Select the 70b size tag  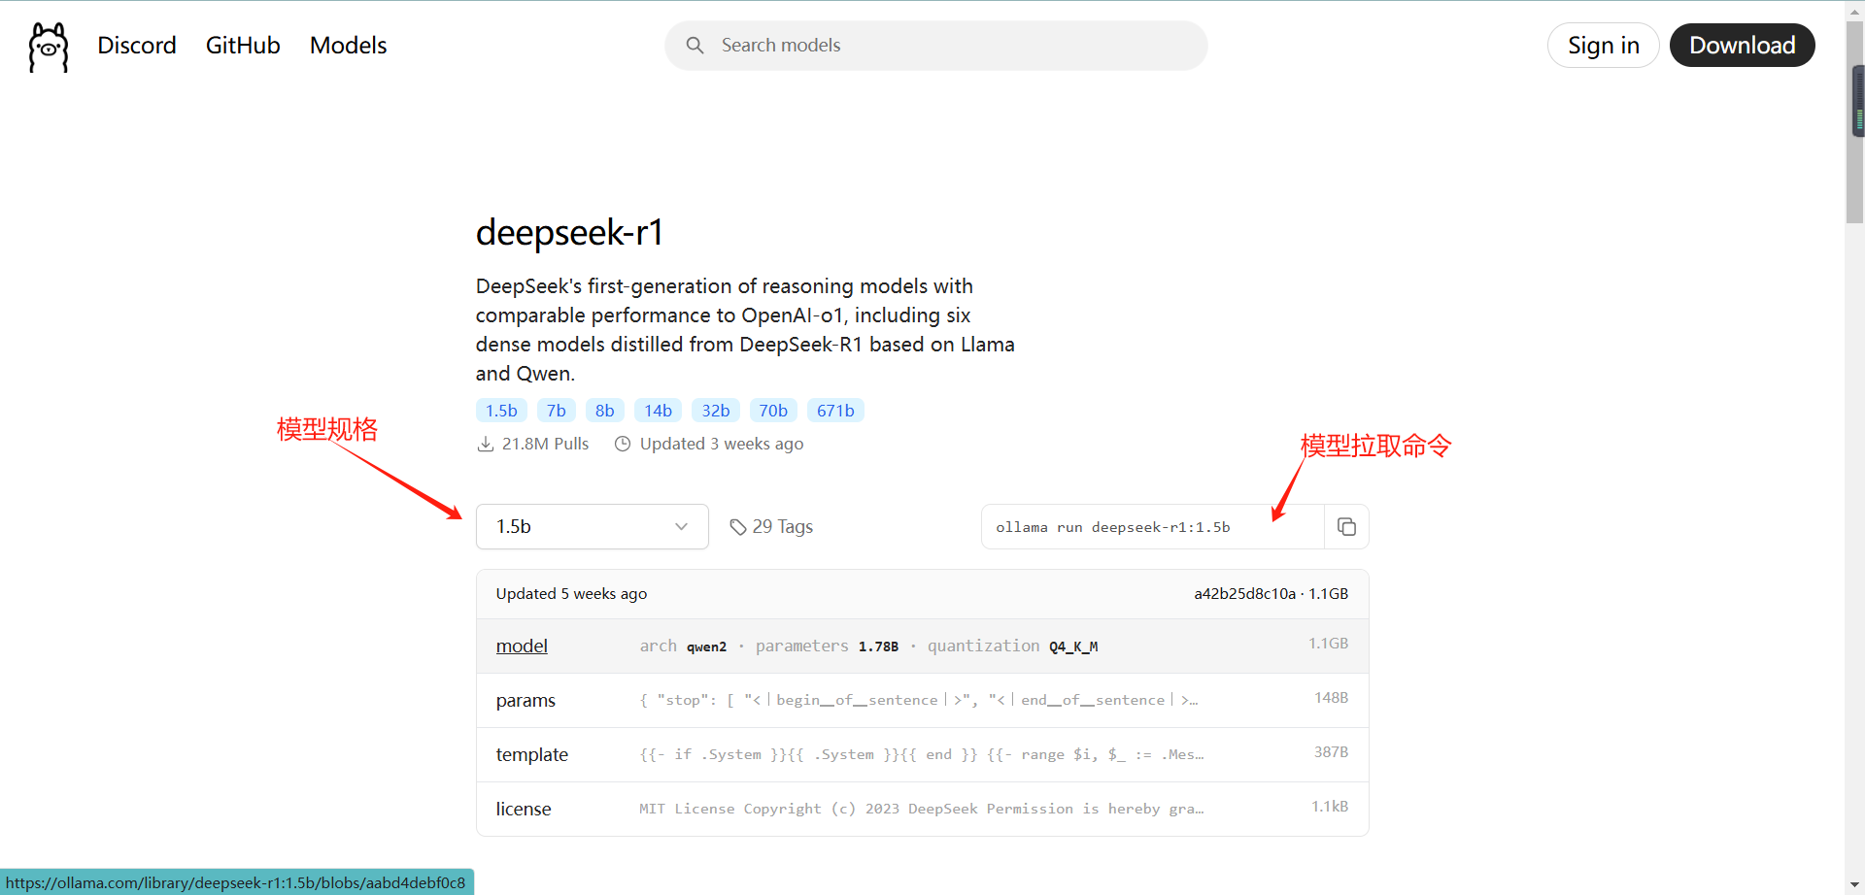tap(773, 411)
